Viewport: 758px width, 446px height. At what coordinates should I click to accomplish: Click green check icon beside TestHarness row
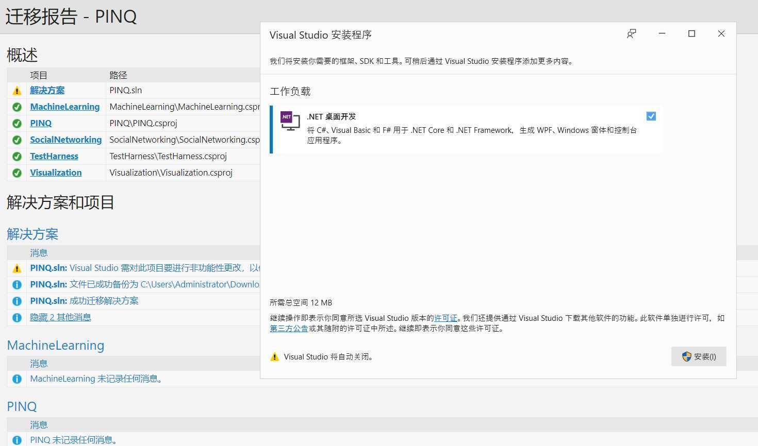pyautogui.click(x=17, y=157)
